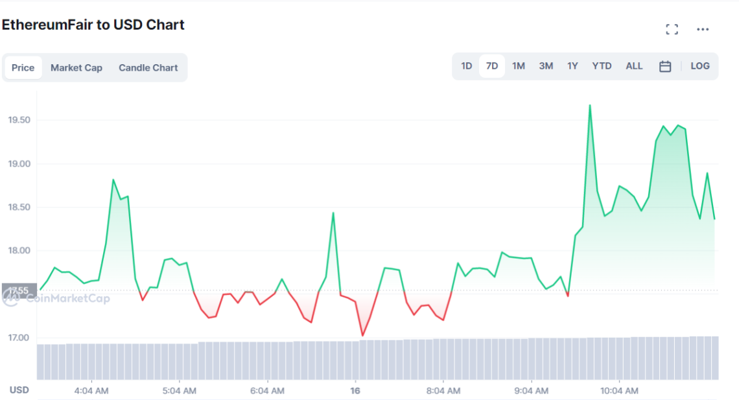Viewport: 739px width, 400px height.
Task: Switch to the Price tab
Action: coord(23,67)
